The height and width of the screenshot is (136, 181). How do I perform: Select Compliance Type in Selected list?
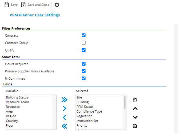coord(89,111)
